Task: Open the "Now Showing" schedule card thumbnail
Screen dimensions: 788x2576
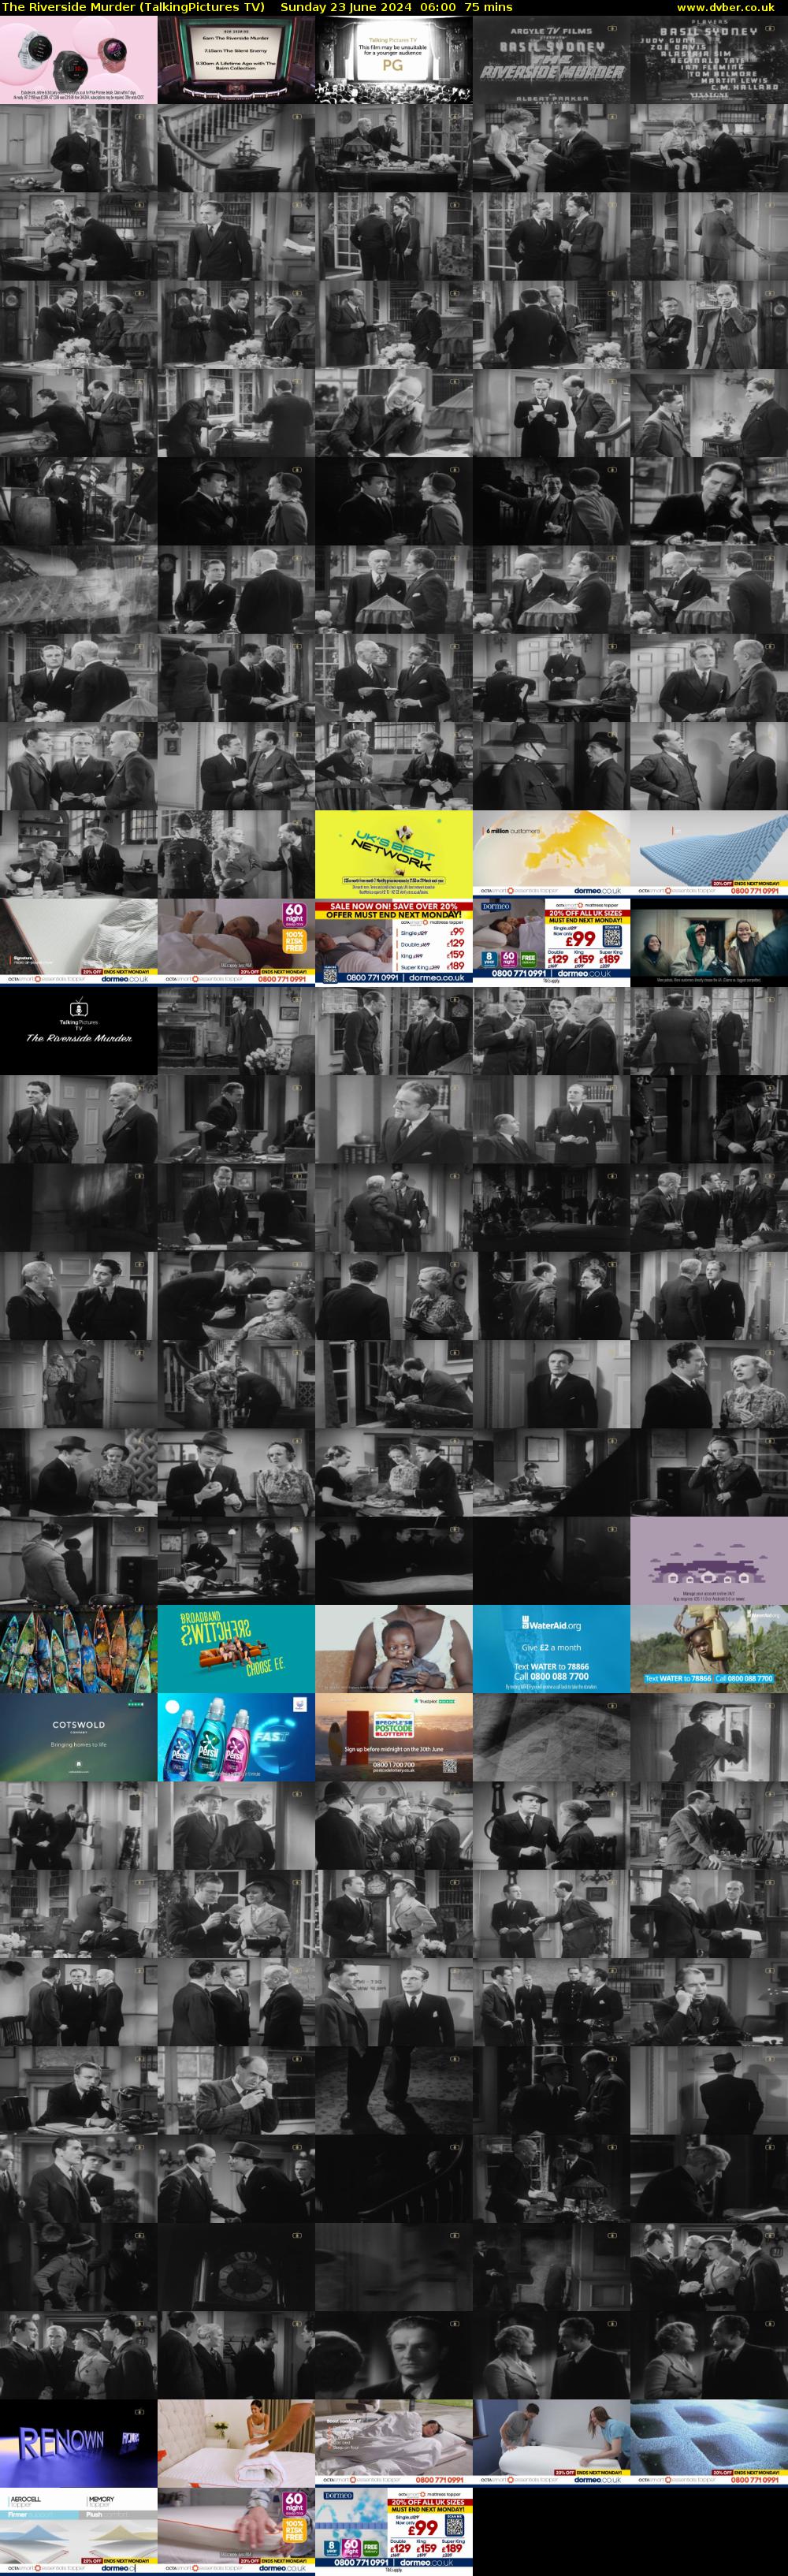Action: (x=236, y=60)
